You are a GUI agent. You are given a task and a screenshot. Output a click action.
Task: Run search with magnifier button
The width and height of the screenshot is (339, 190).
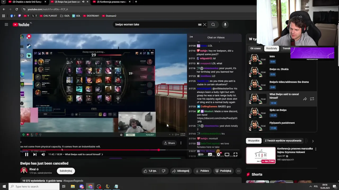click(213, 25)
